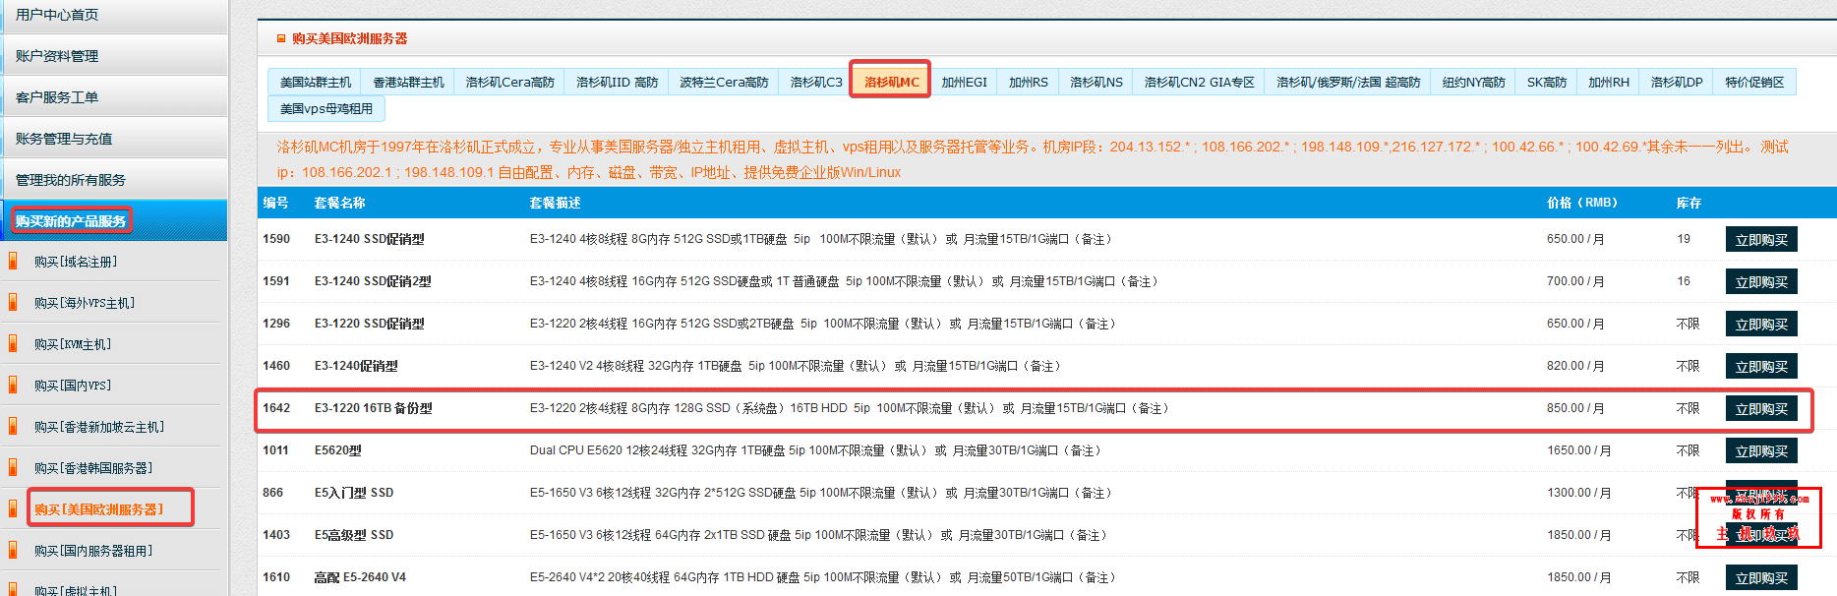Open the 洛杉矶IID 高防 tab

click(617, 83)
